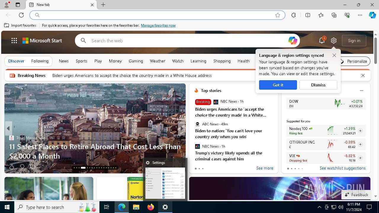Click the Got it button
Screen dimensions: 379x213
tap(278, 85)
